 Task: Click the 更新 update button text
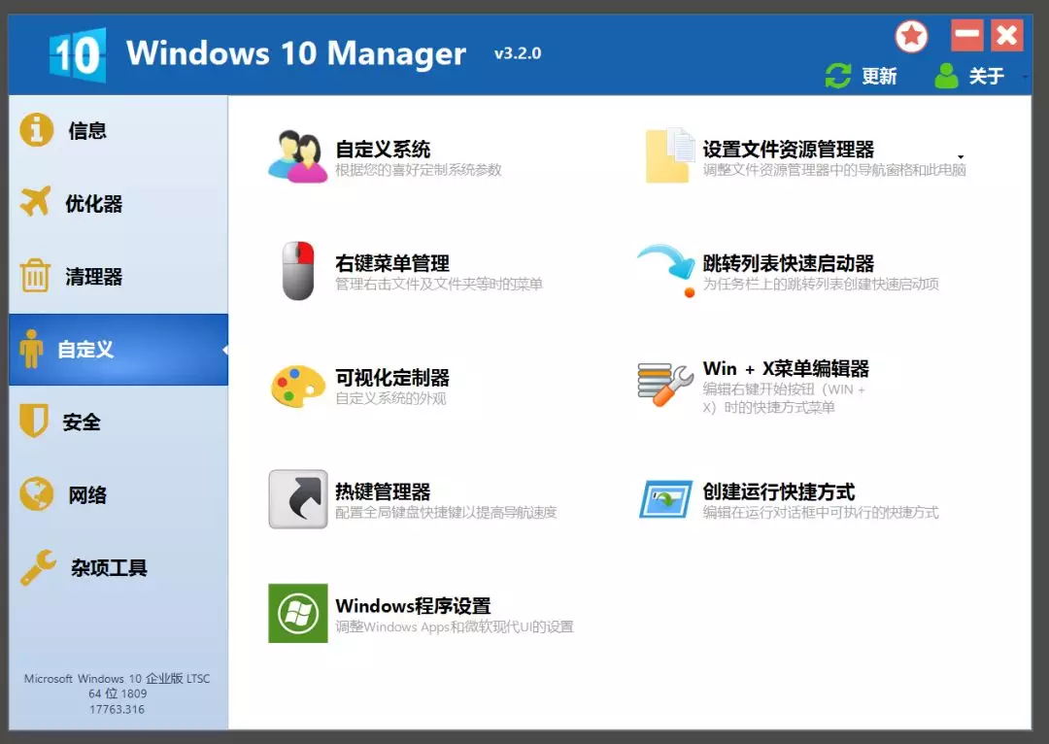point(879,76)
